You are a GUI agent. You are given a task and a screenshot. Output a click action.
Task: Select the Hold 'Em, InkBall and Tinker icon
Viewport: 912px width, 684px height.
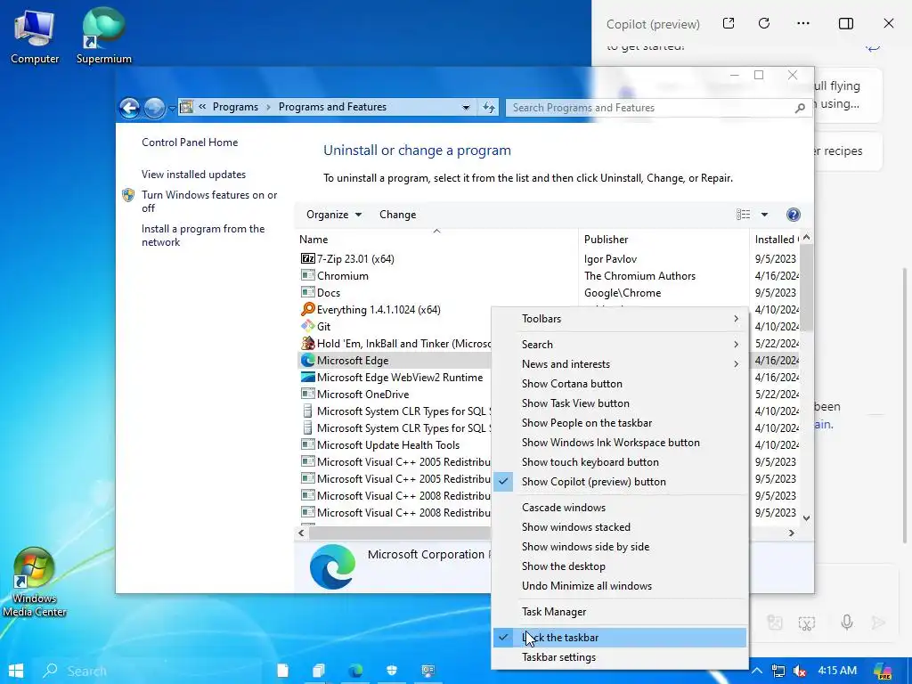pyautogui.click(x=307, y=343)
